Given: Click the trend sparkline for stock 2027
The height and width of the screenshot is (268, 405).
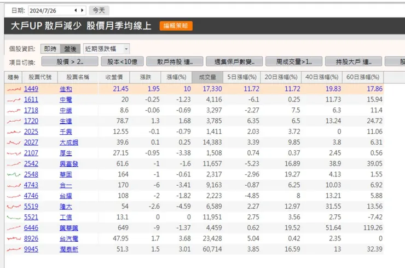Looking at the screenshot, I should click(x=14, y=142).
